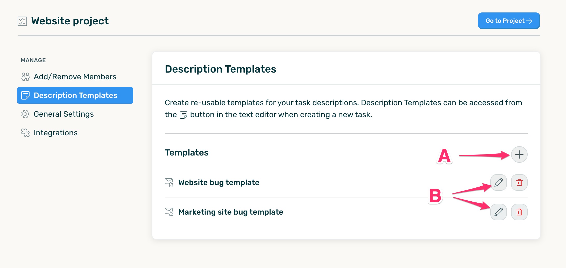This screenshot has height=268, width=566.
Task: Open General Settings via the gear icon
Action: pos(26,114)
